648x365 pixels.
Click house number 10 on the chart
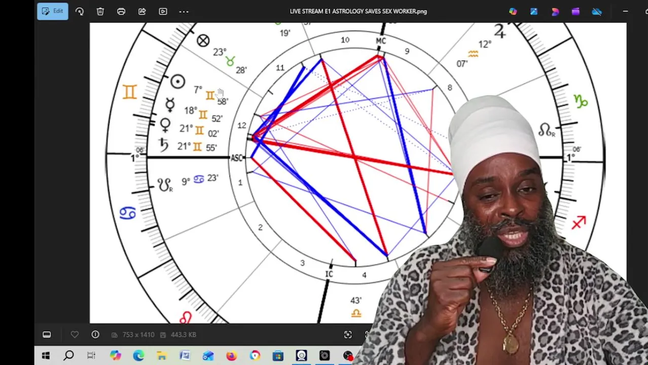click(345, 40)
